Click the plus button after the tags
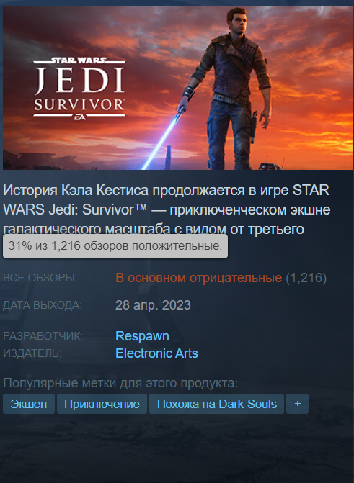Screen dimensions: 354x483 click(297, 404)
